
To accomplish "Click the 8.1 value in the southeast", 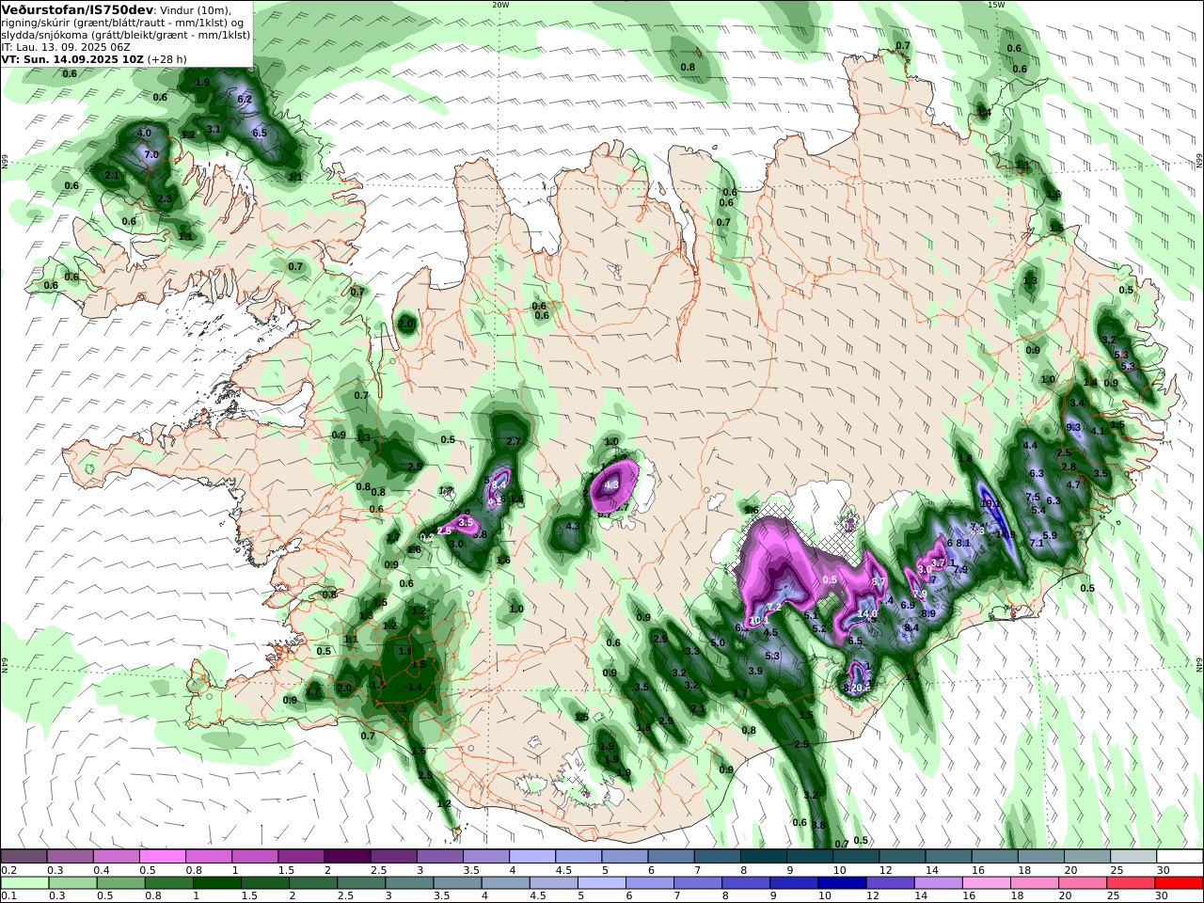I will point(963,543).
